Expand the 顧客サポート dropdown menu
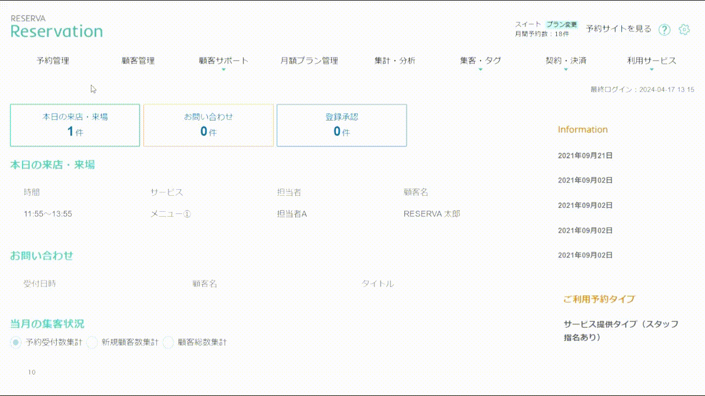This screenshot has height=396, width=705. click(224, 61)
